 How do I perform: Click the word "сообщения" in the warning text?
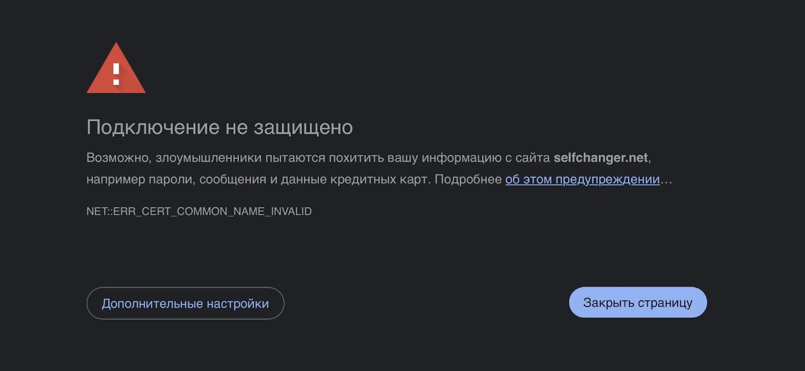(x=232, y=179)
